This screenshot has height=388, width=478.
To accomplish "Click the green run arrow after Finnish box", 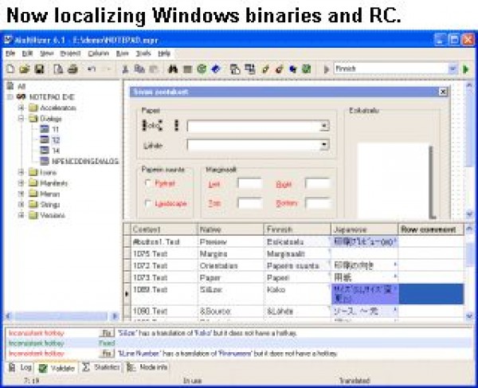I will (465, 69).
